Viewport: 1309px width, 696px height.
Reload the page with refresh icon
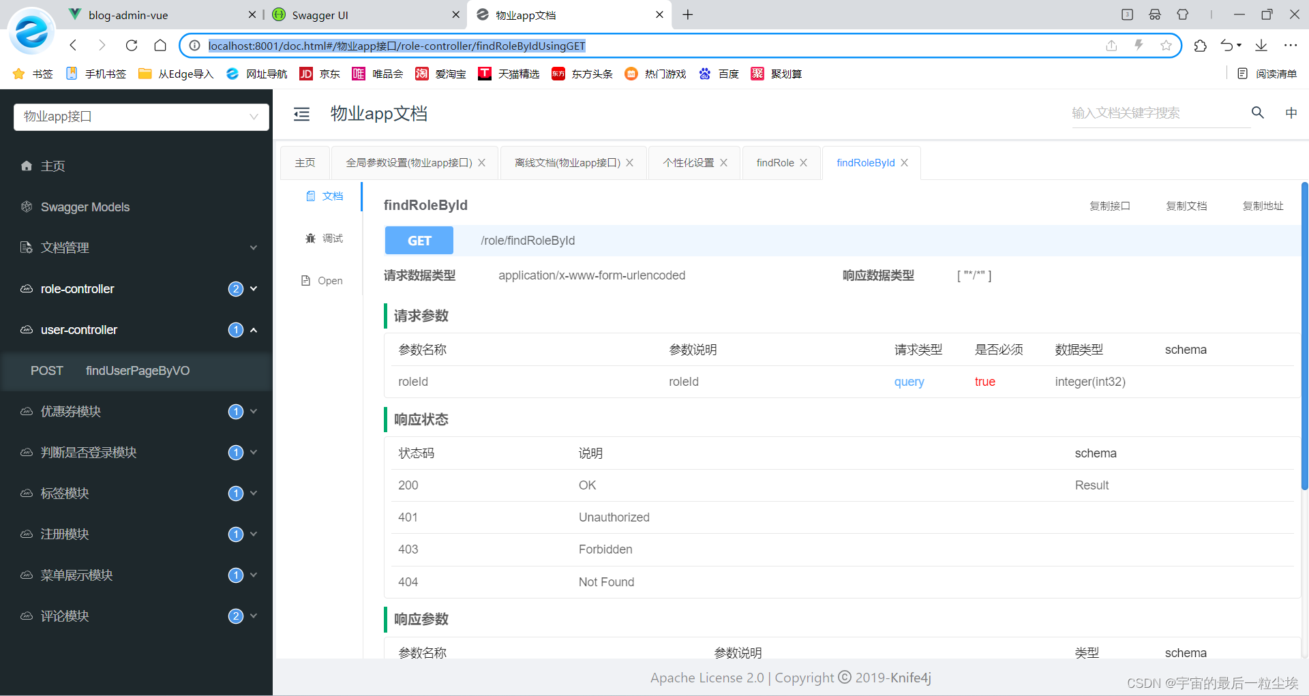pos(132,45)
